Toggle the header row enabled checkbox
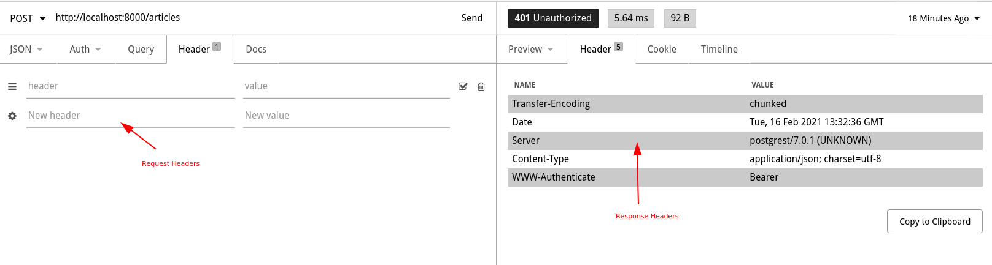Viewport: 992px width, 265px height. click(x=463, y=86)
